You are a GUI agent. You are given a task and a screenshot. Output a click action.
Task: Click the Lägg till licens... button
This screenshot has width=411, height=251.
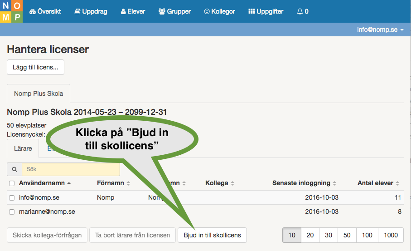pyautogui.click(x=35, y=67)
